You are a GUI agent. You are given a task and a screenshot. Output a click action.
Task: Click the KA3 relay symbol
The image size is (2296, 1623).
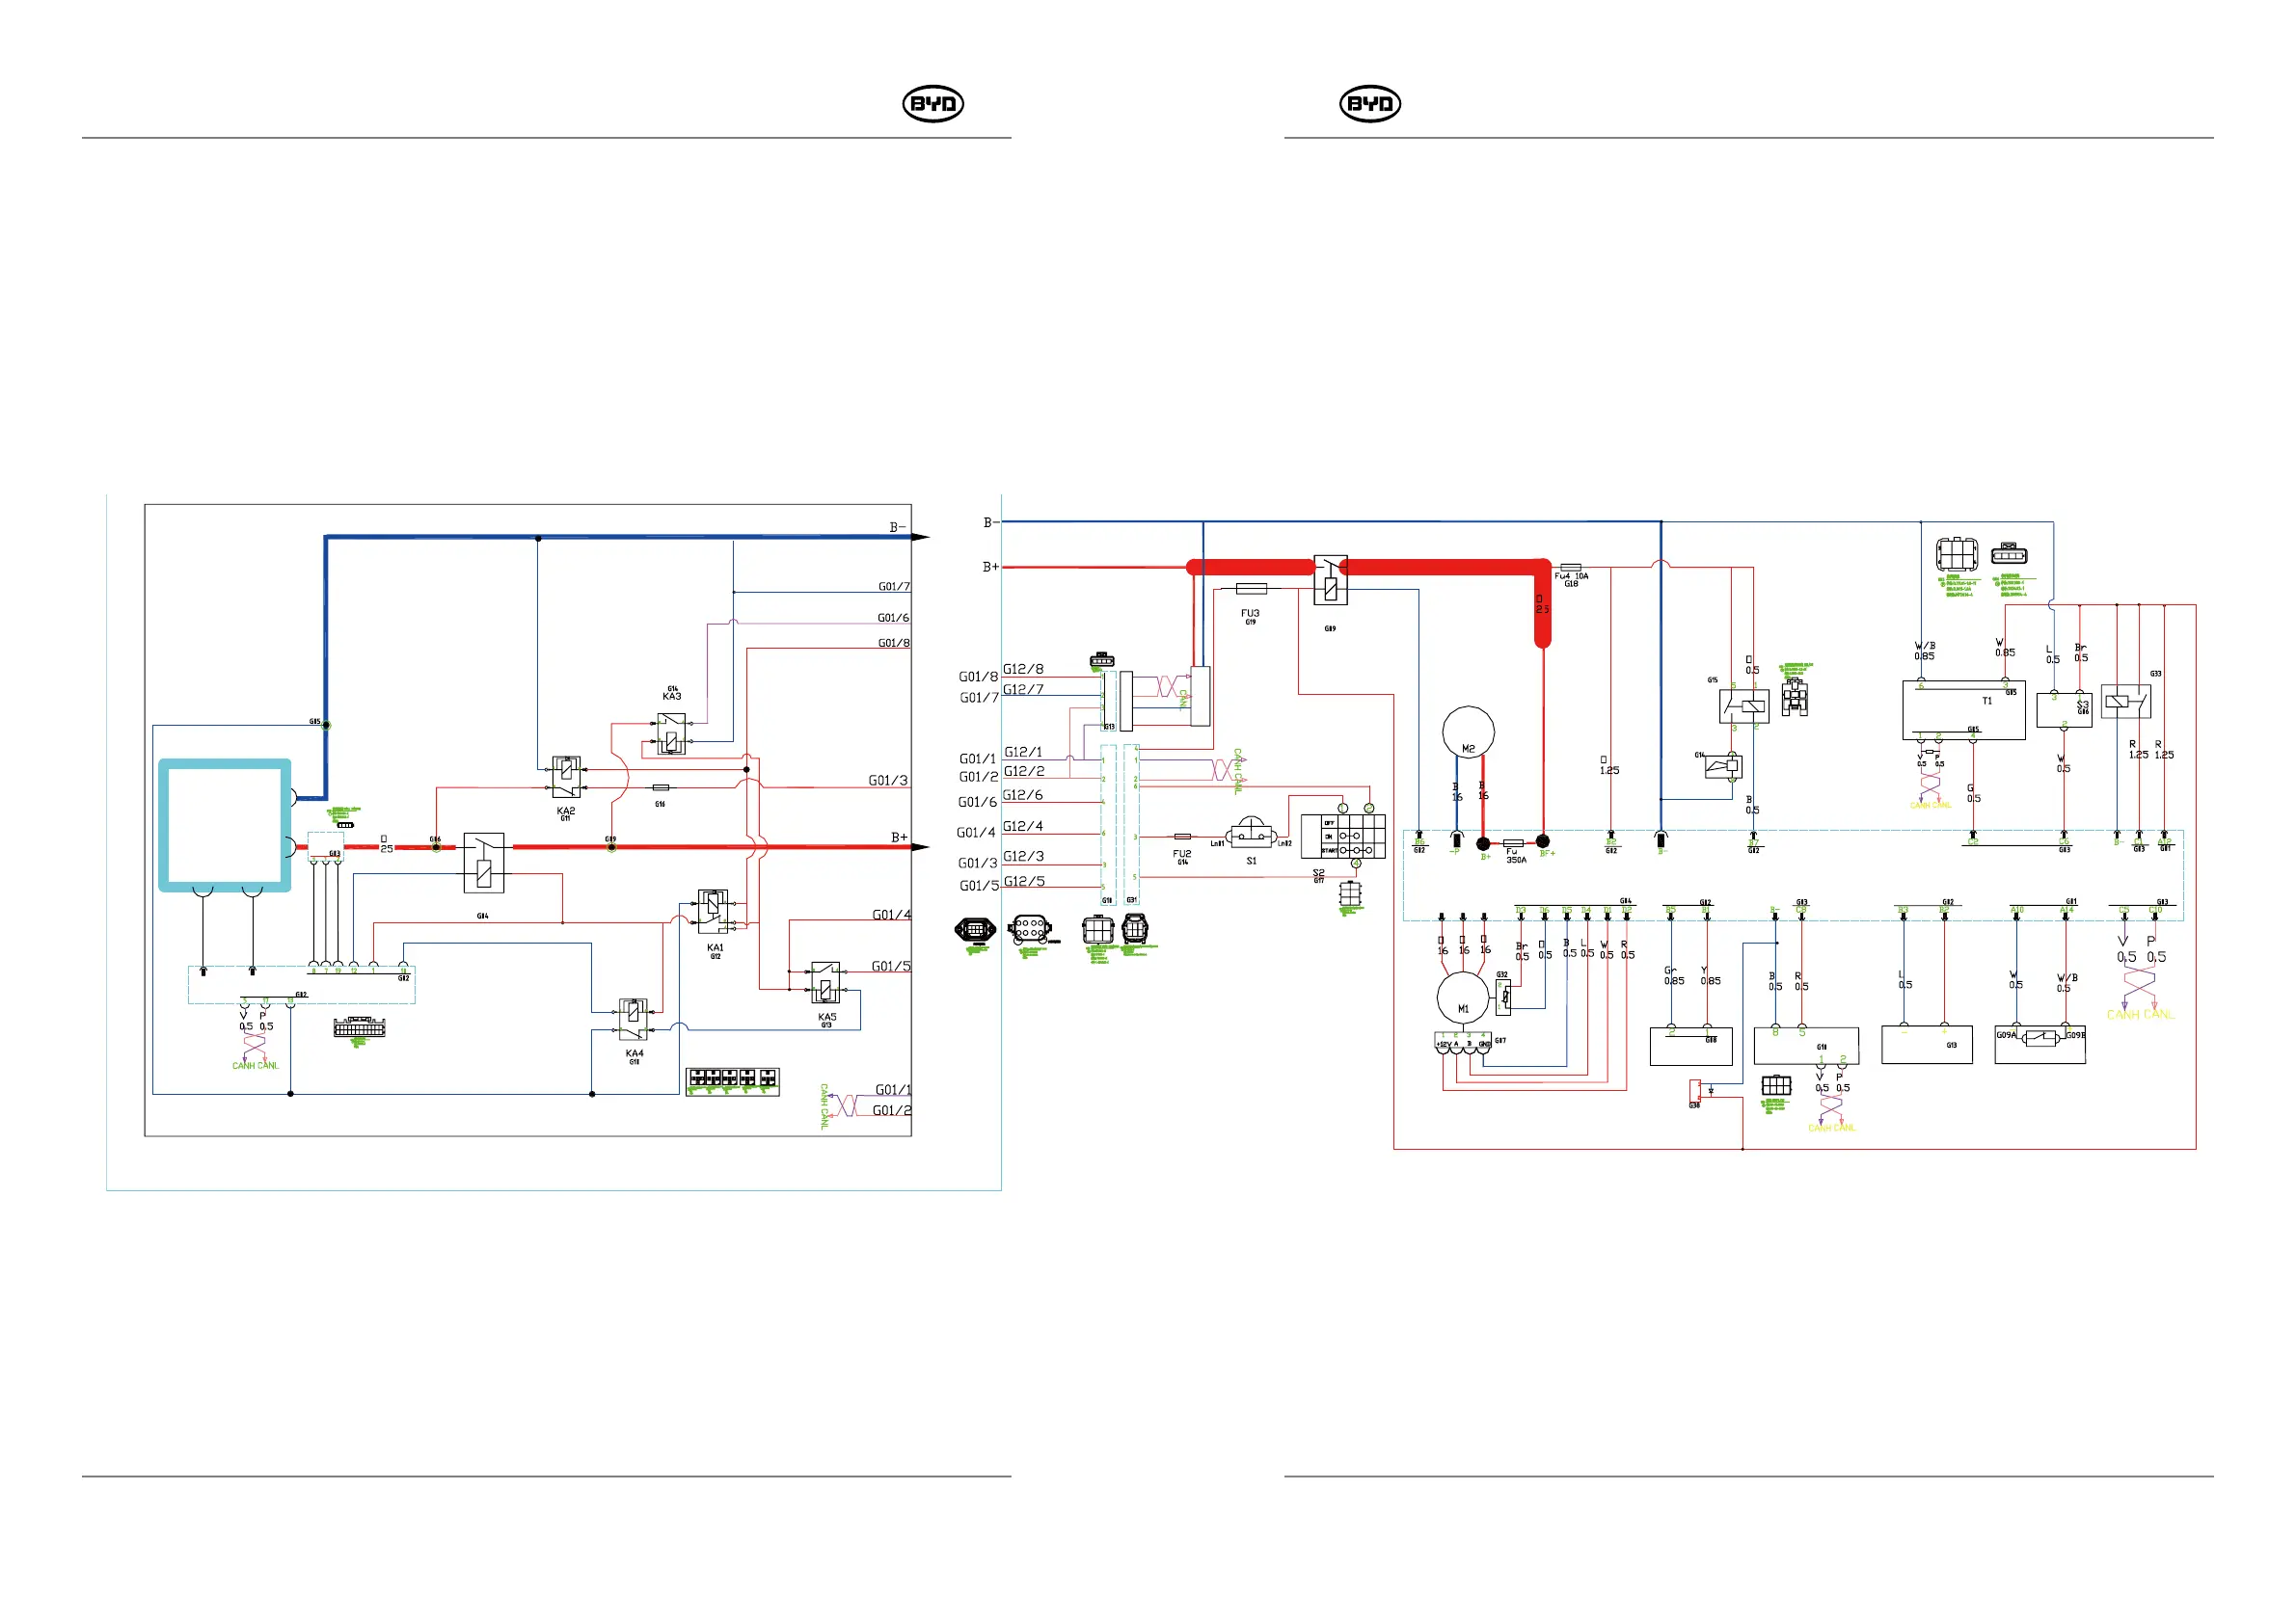[671, 733]
